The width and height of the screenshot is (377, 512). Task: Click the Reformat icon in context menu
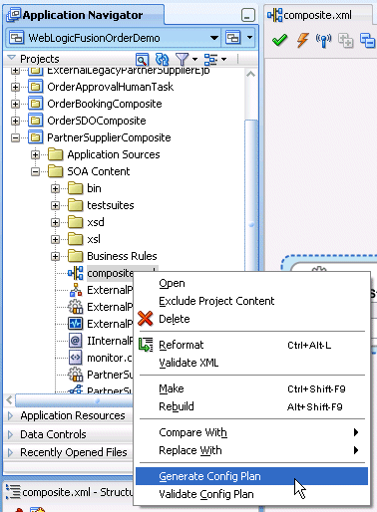[x=146, y=345]
